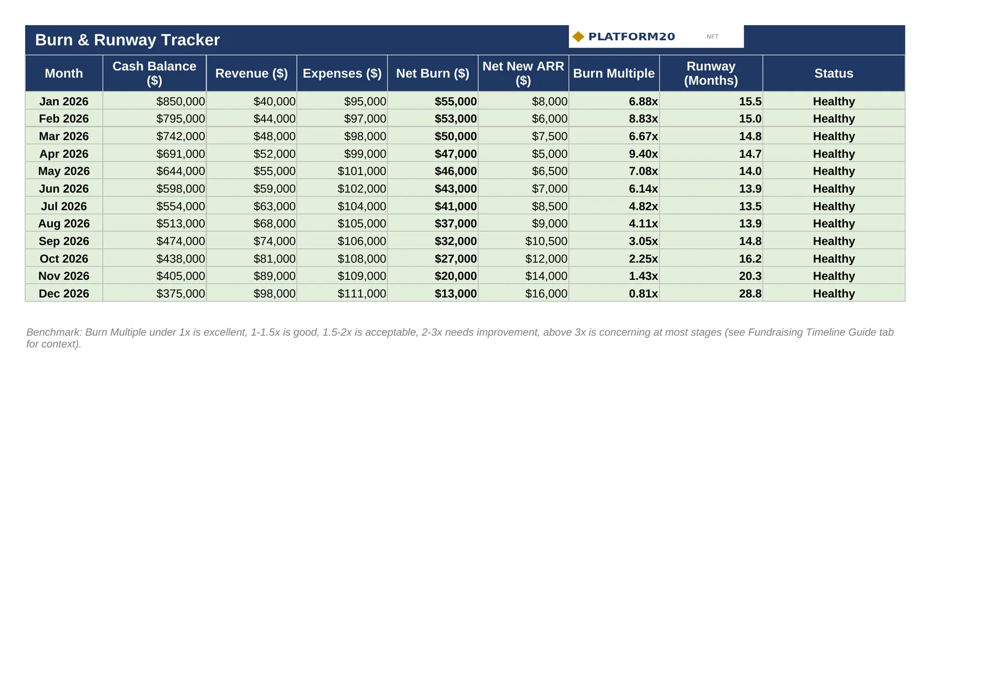Click the Aug 2026 month cell

click(x=64, y=223)
